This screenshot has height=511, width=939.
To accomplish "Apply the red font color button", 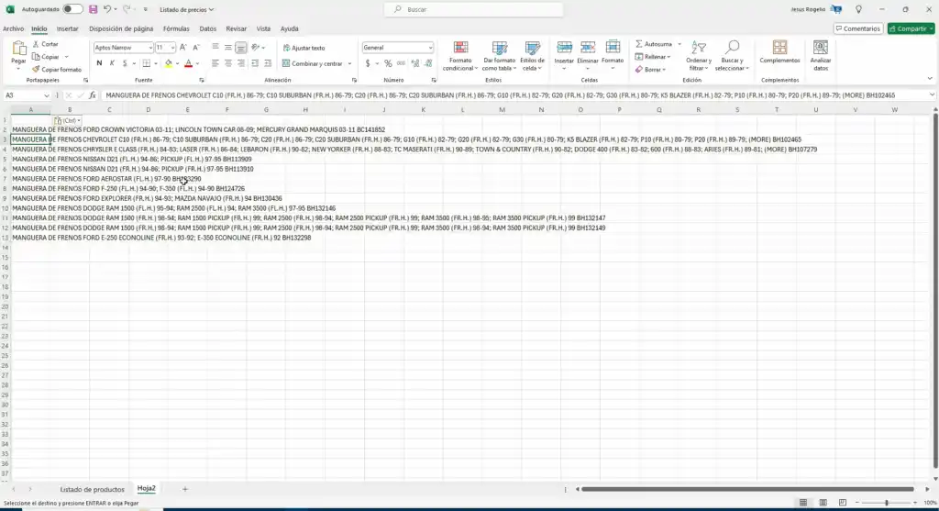I will tap(188, 63).
